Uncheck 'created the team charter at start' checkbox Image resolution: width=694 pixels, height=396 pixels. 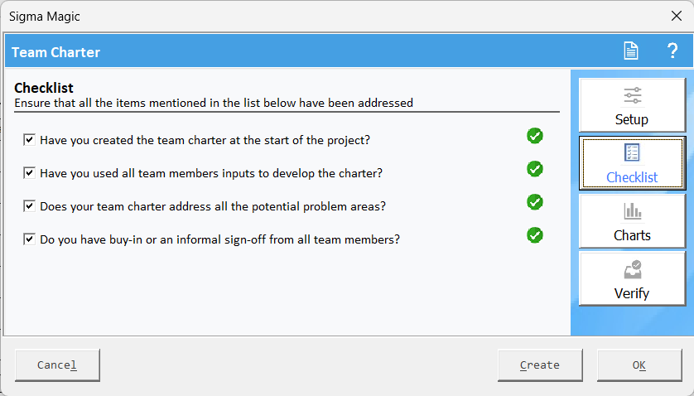pyautogui.click(x=29, y=140)
